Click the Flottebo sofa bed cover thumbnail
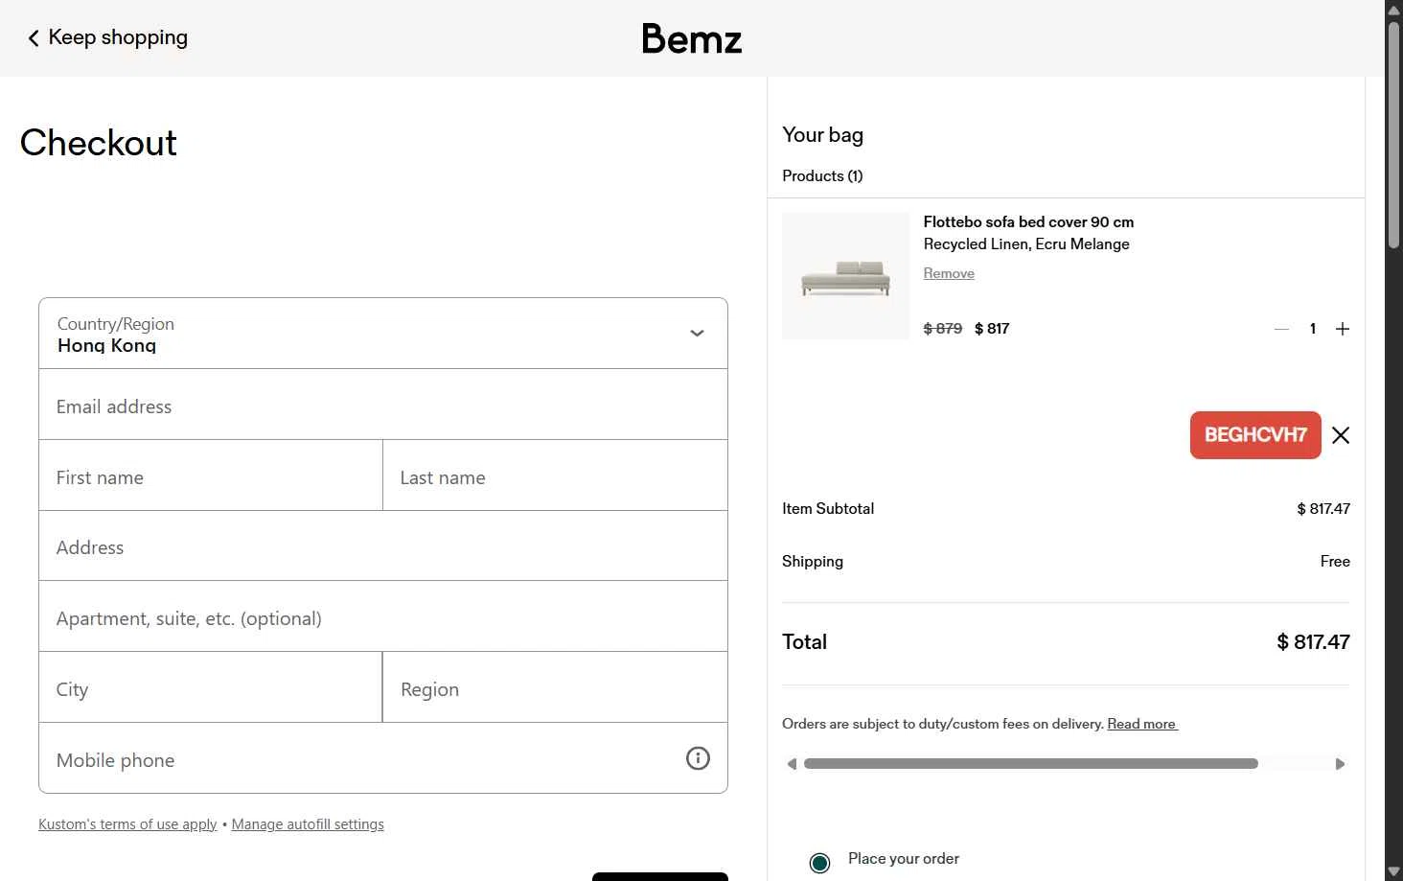 click(845, 276)
